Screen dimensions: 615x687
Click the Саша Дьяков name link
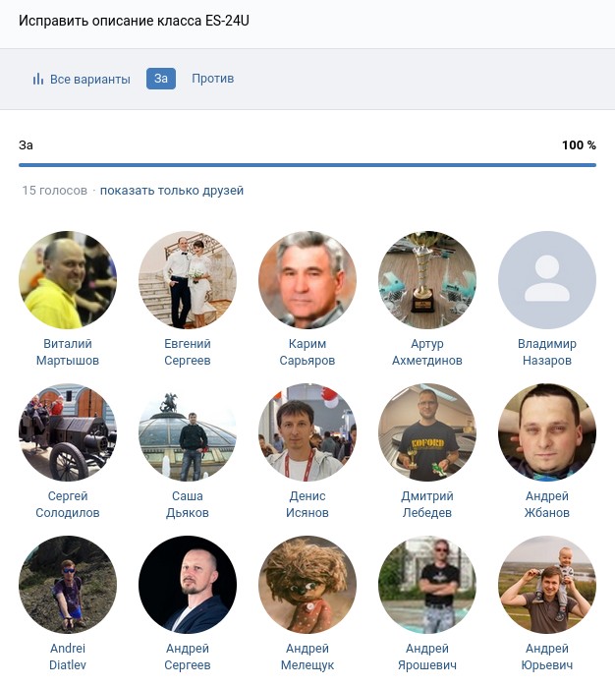pyautogui.click(x=188, y=504)
